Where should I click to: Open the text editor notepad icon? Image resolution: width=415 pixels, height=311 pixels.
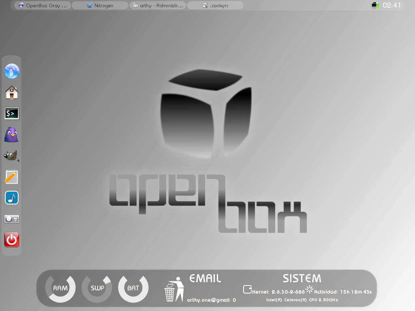[11, 177]
